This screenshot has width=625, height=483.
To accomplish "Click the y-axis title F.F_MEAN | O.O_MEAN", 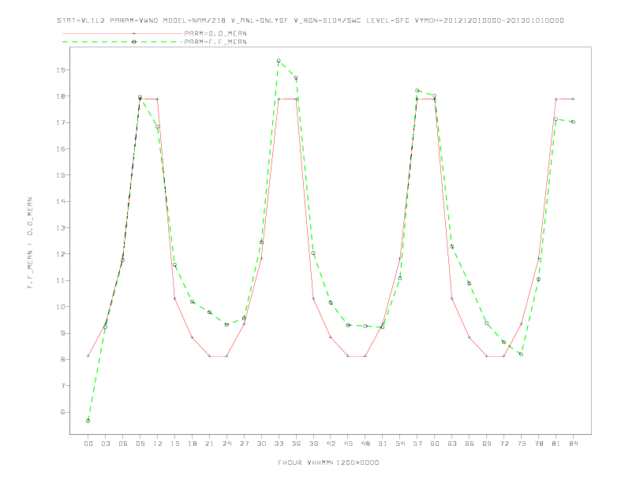I will [30, 243].
